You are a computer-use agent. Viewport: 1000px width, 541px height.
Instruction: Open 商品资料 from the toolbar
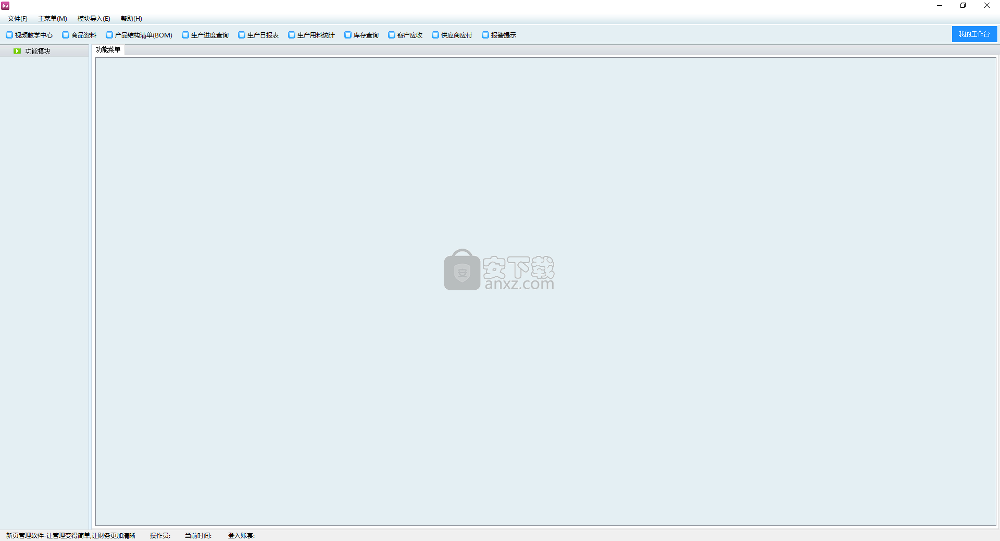click(x=79, y=35)
